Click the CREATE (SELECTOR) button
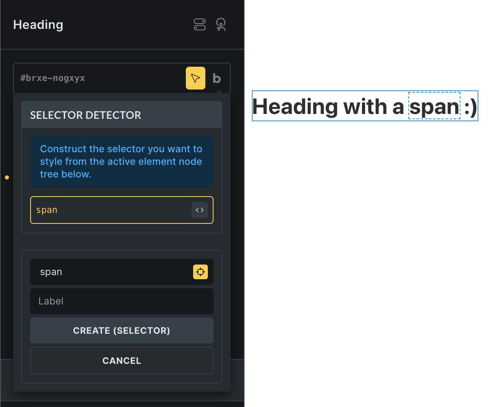The width and height of the screenshot is (489, 407). pyautogui.click(x=122, y=330)
